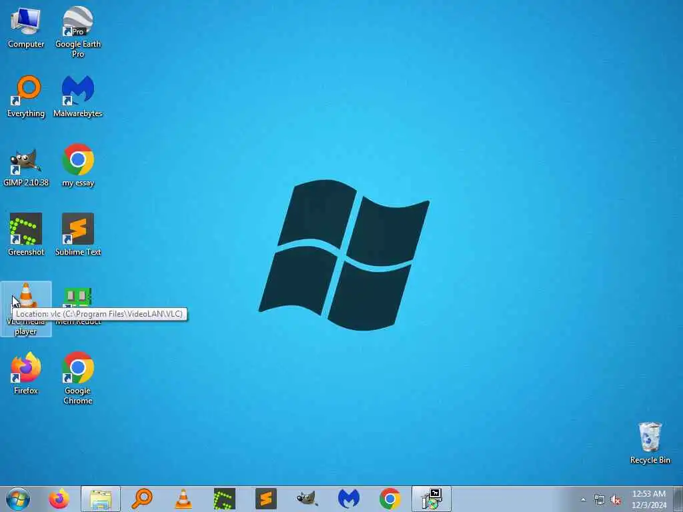Select the Google Chrome desktop shortcut
The width and height of the screenshot is (683, 512).
[x=78, y=378]
